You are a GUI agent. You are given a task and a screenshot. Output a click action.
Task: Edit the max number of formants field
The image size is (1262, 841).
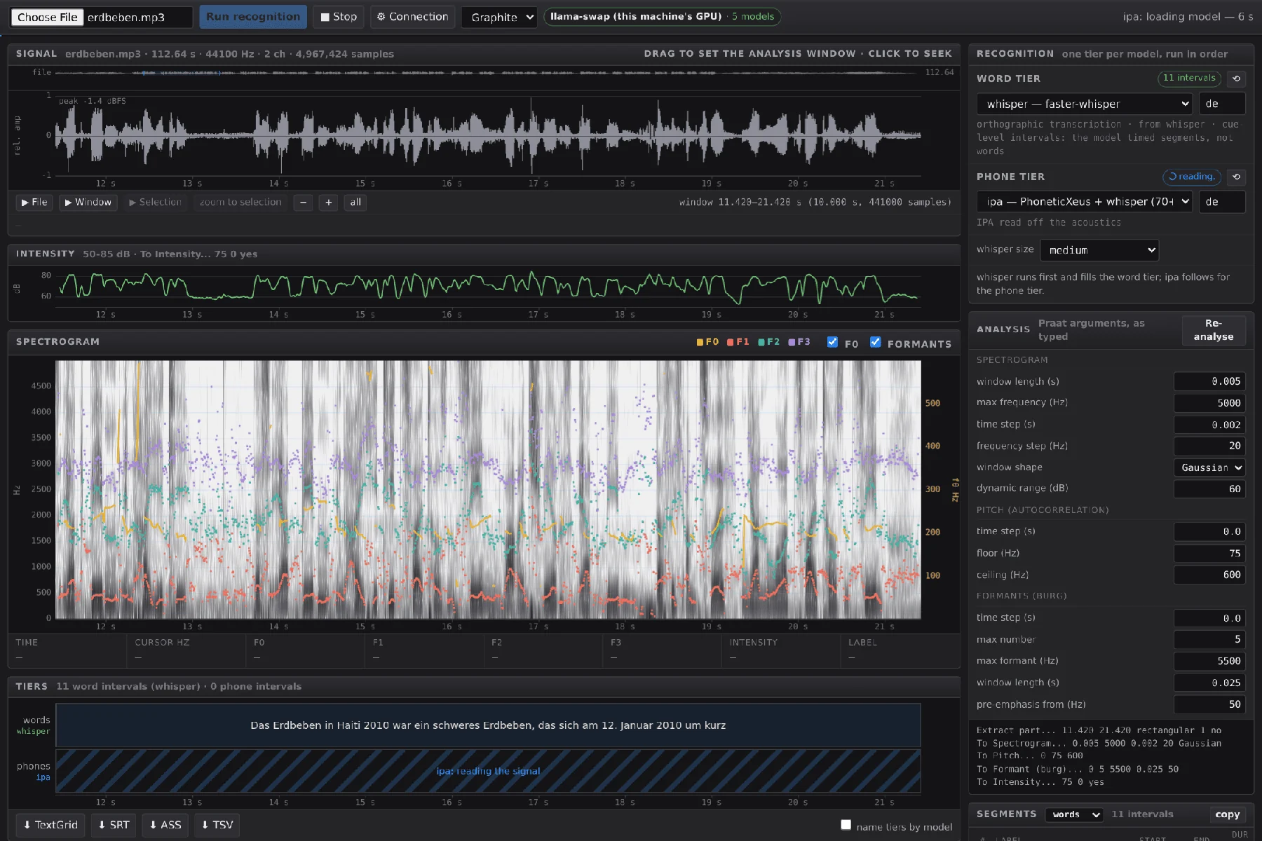tap(1209, 639)
